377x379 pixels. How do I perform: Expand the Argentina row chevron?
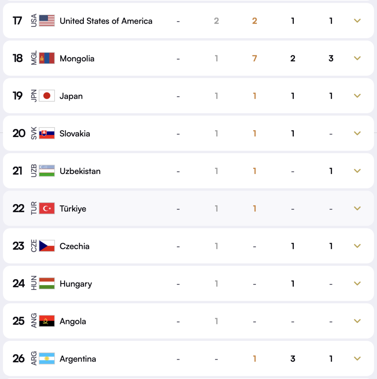coord(357,358)
